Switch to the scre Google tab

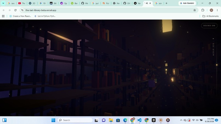[x=158, y=3]
